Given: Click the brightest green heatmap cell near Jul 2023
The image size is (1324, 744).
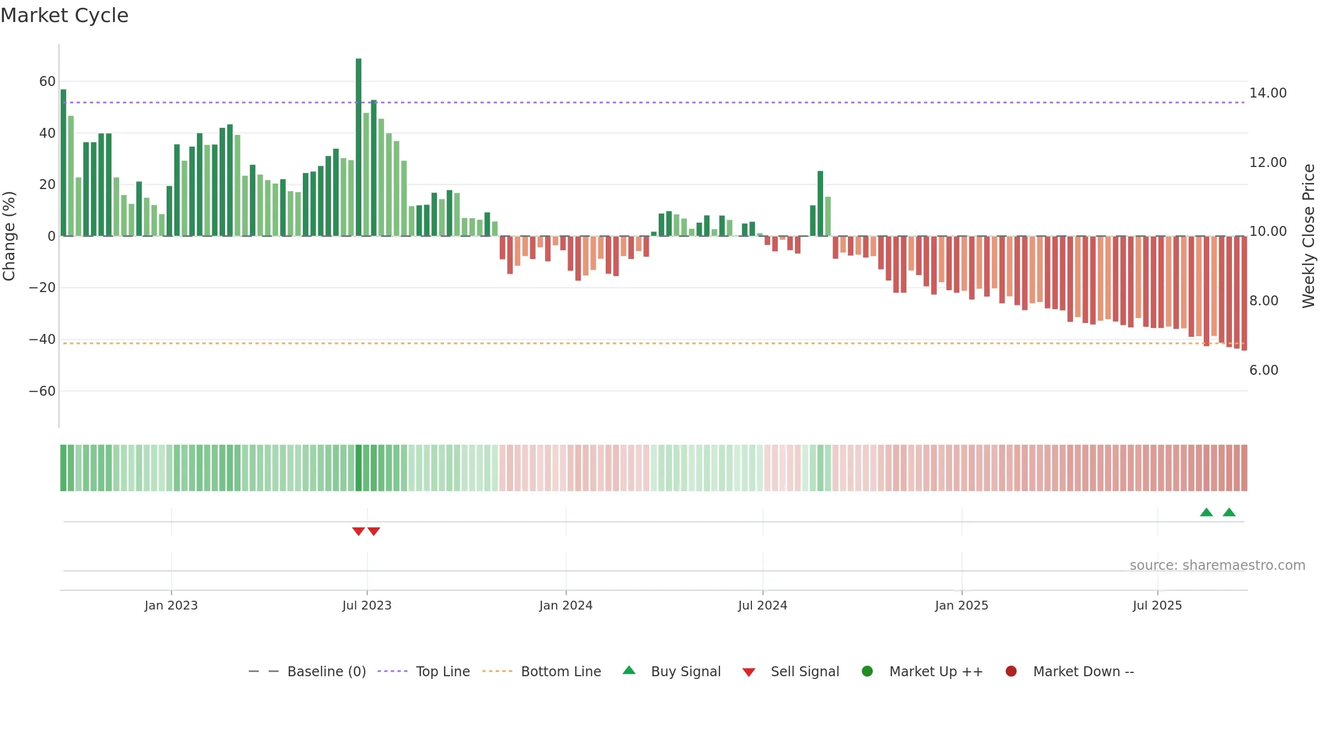Looking at the screenshot, I should 359,468.
